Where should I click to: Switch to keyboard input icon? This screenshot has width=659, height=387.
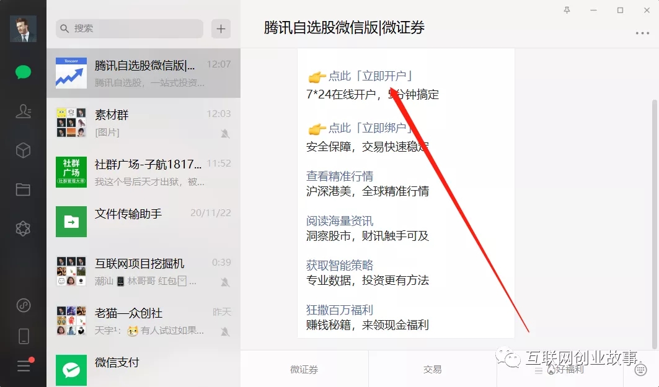[641, 370]
